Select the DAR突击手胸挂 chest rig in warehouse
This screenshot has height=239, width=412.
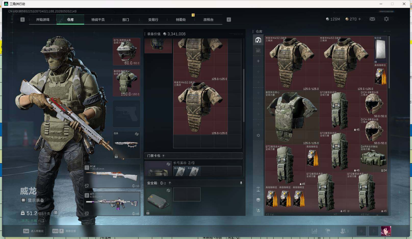(x=374, y=158)
